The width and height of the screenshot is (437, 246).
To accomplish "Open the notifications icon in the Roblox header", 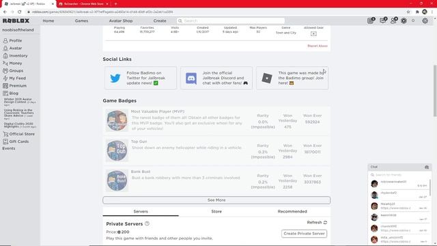I will point(371,20).
